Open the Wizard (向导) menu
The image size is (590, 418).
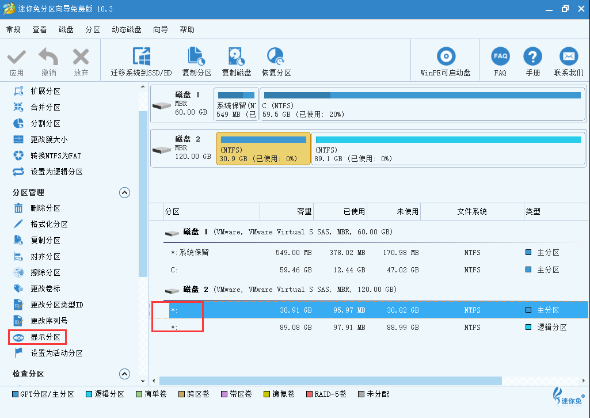coord(160,30)
